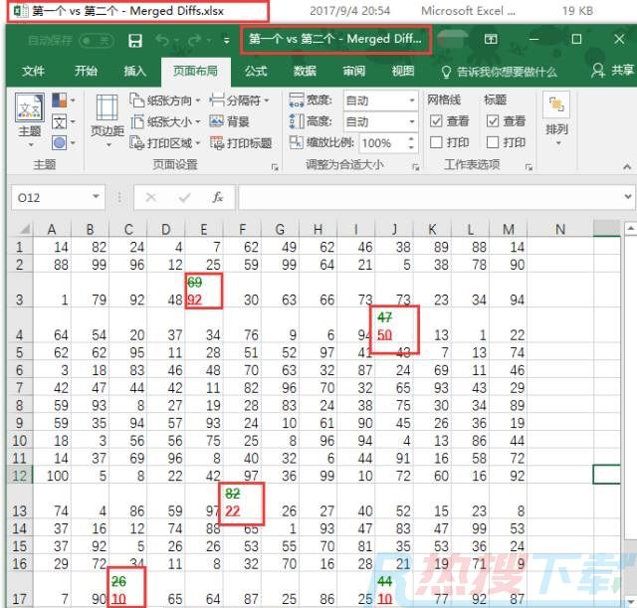Image resolution: width=637 pixels, height=608 pixels.
Task: Open the Name Box dropdown arrow
Action: (x=96, y=197)
